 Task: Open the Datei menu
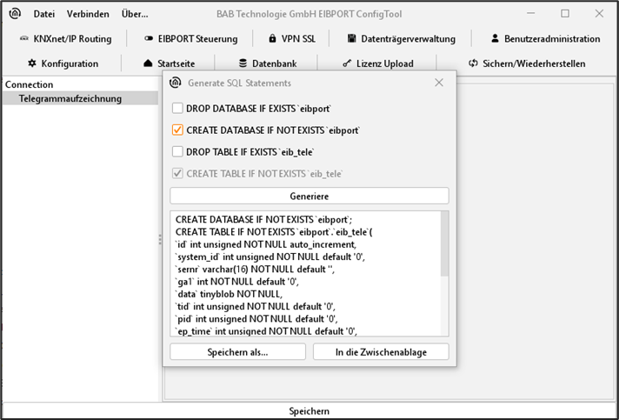[43, 14]
